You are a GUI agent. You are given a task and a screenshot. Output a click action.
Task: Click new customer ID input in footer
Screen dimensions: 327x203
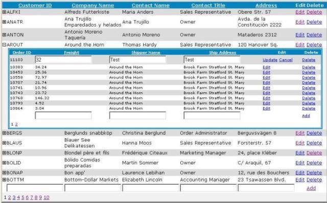pyautogui.click(x=35, y=188)
